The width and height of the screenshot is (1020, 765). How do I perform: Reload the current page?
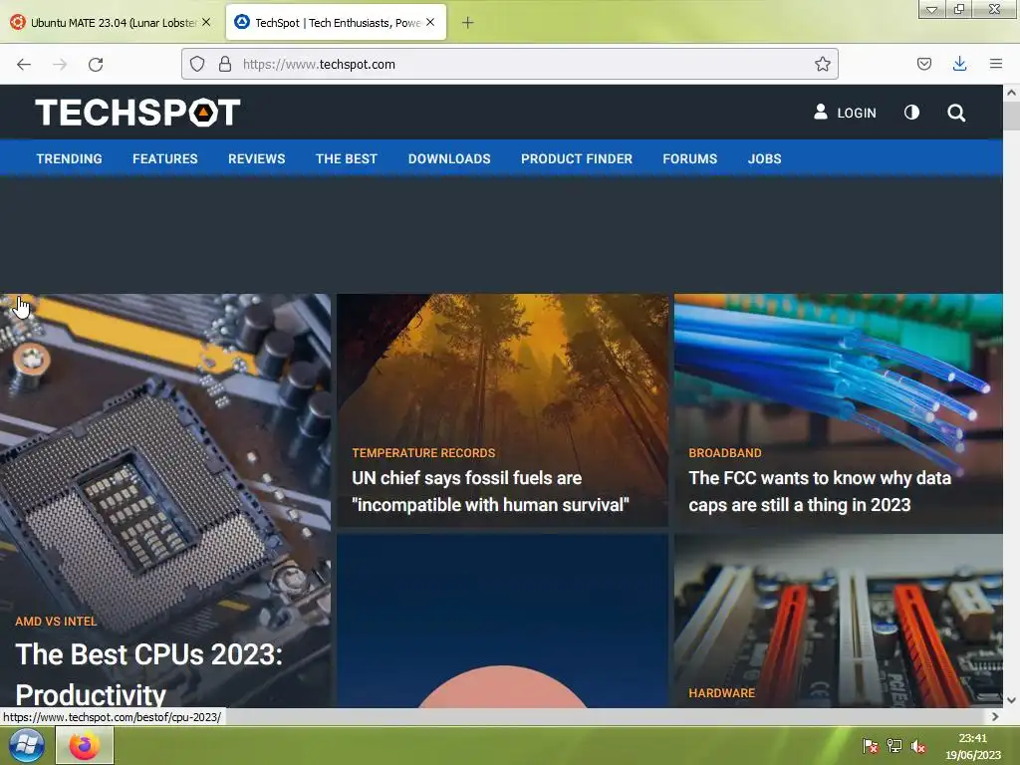pyautogui.click(x=96, y=65)
